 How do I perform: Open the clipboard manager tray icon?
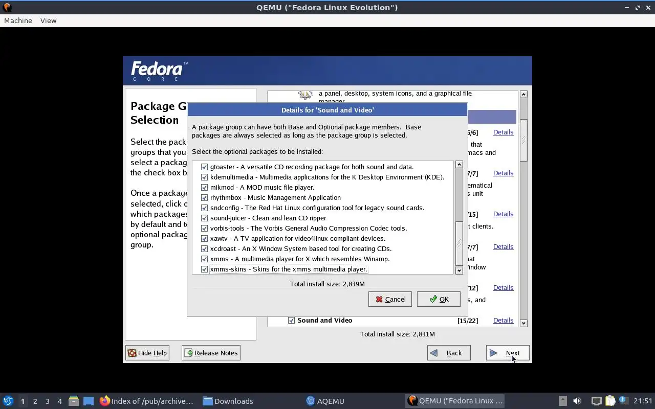pos(610,401)
